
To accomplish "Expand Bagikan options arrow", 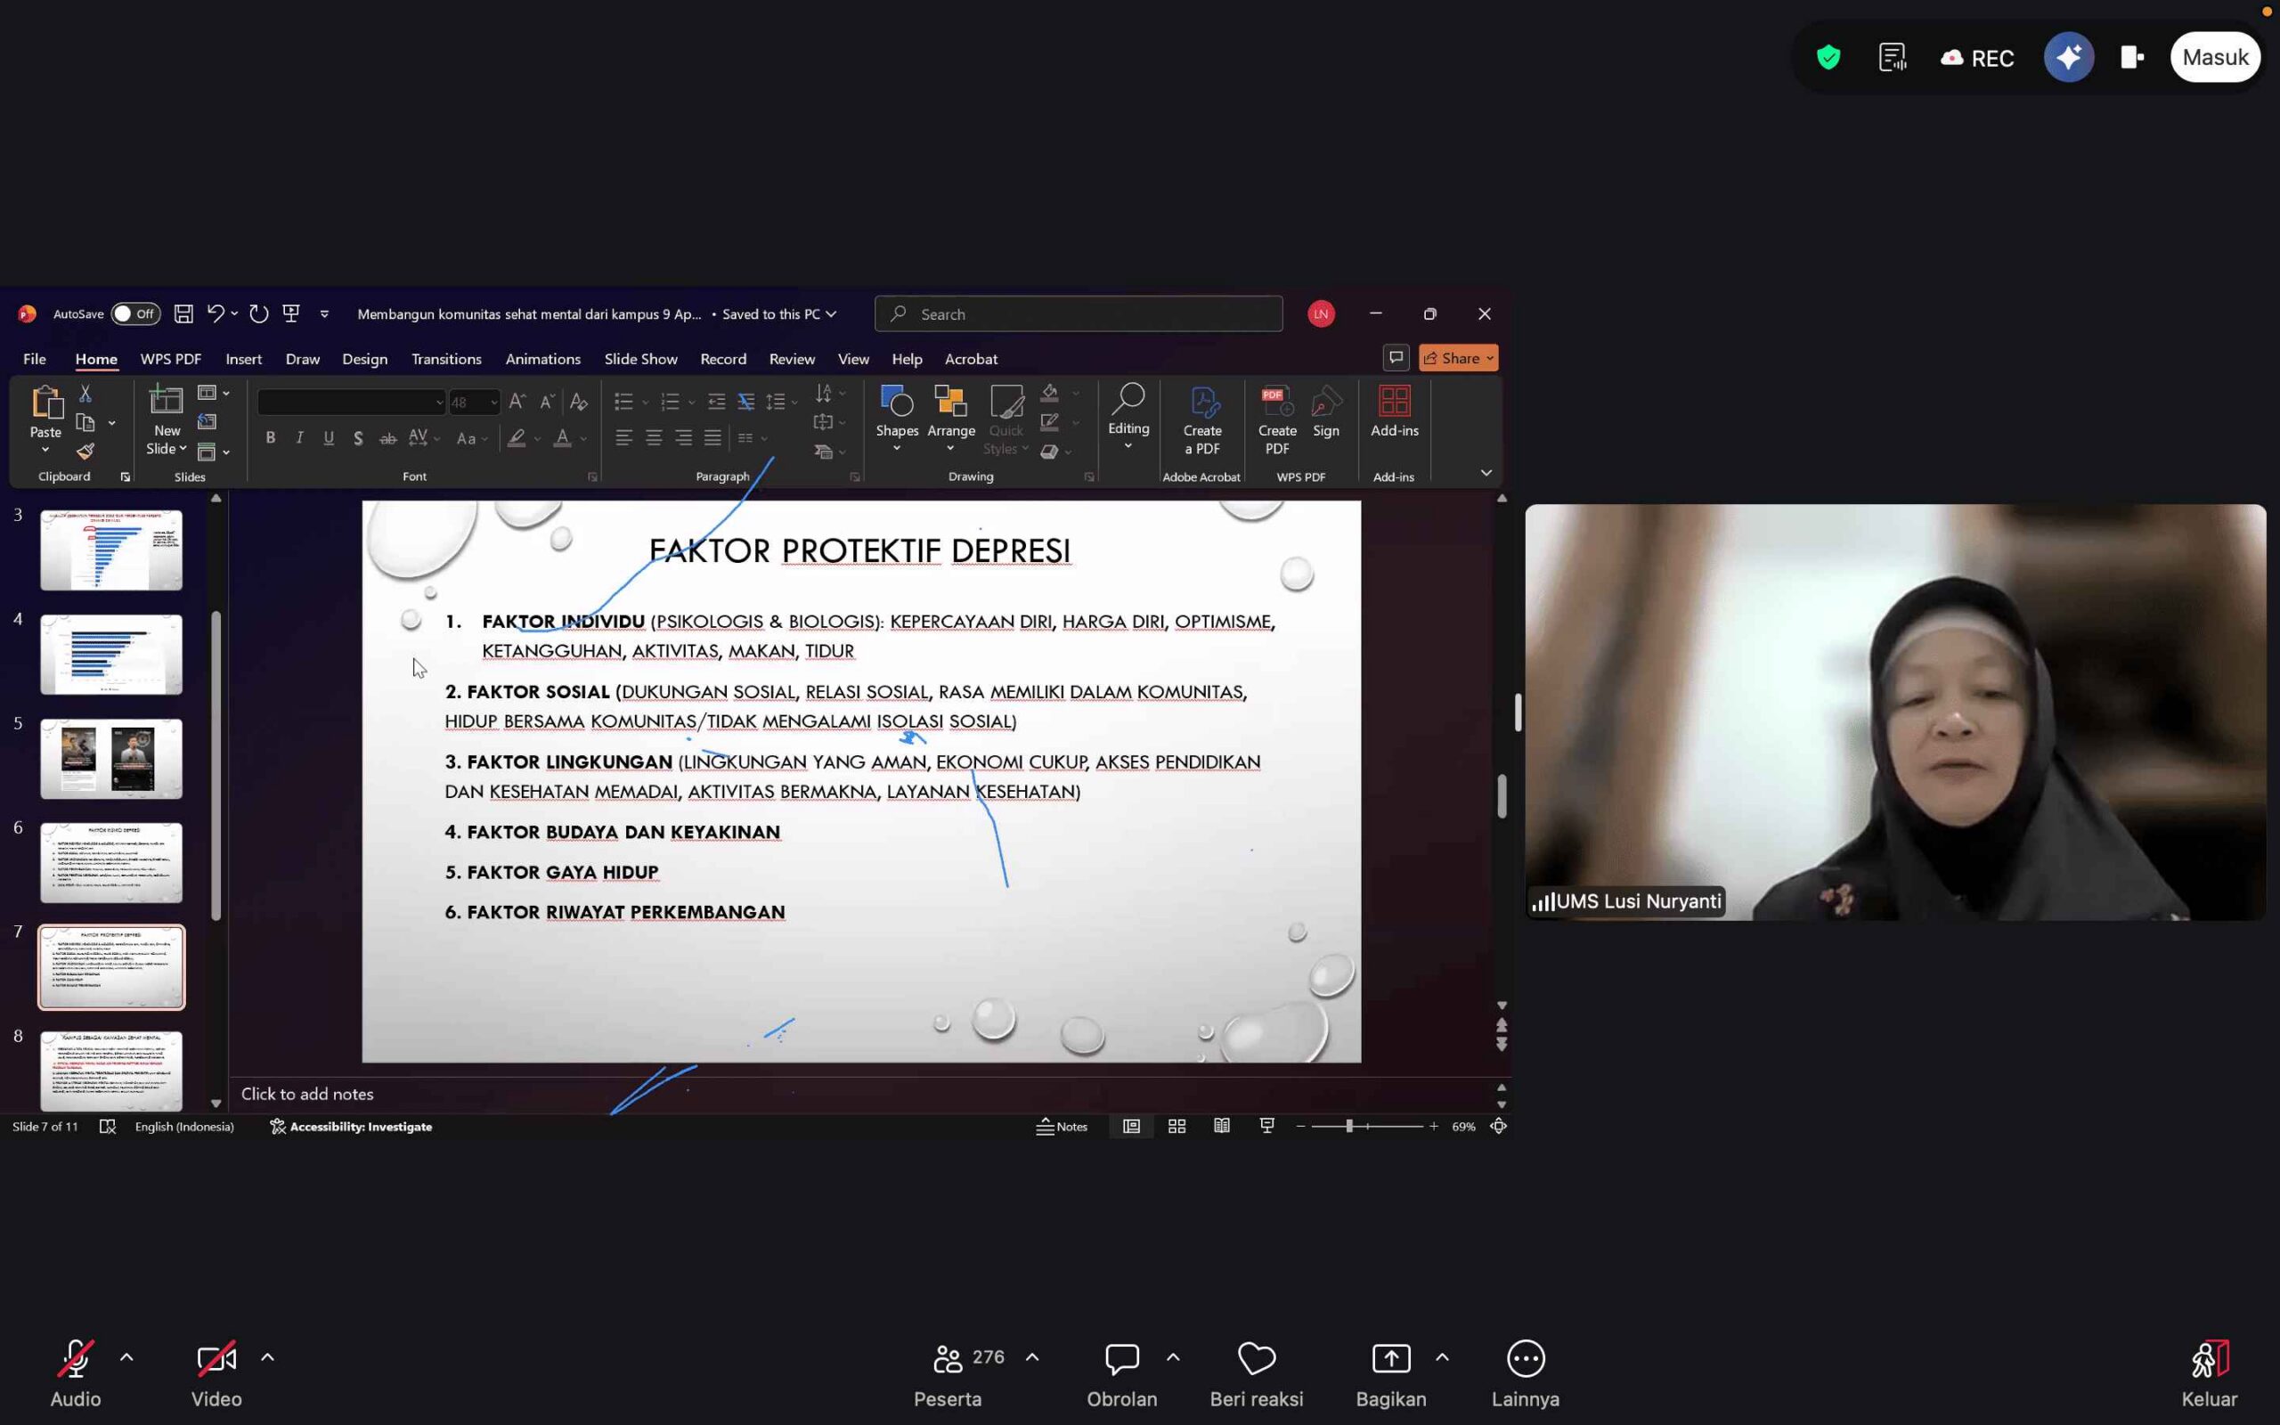I will [1442, 1357].
